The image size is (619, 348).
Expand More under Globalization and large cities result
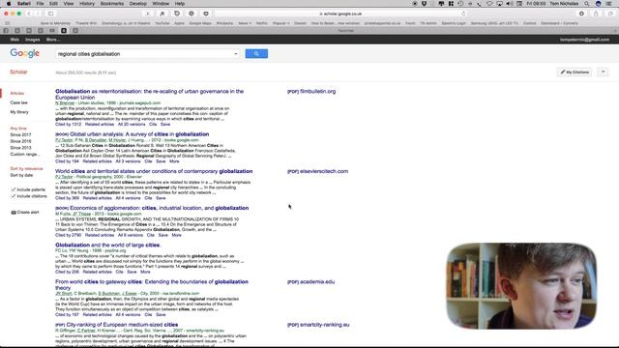145,272
